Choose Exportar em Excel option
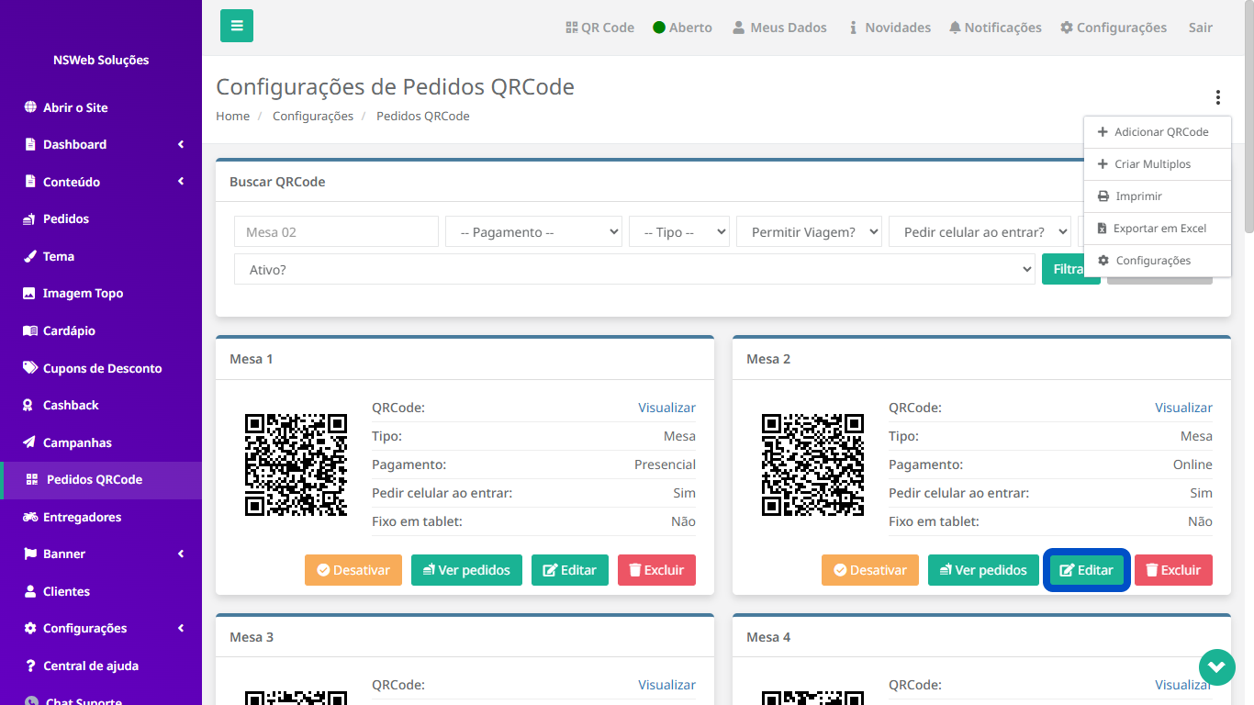The image size is (1254, 705). point(1157,229)
